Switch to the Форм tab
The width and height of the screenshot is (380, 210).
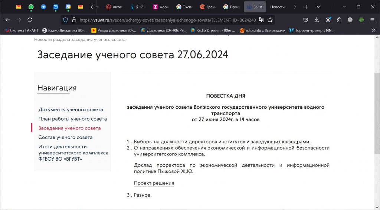tap(162, 7)
